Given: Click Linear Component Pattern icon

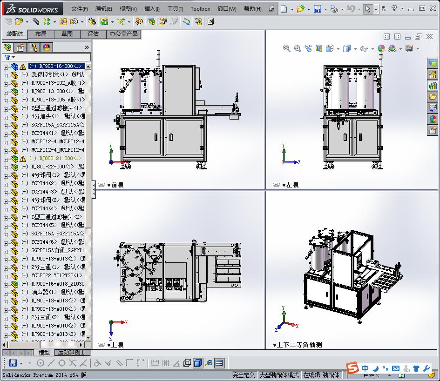Looking at the screenshot, I should [47, 21].
